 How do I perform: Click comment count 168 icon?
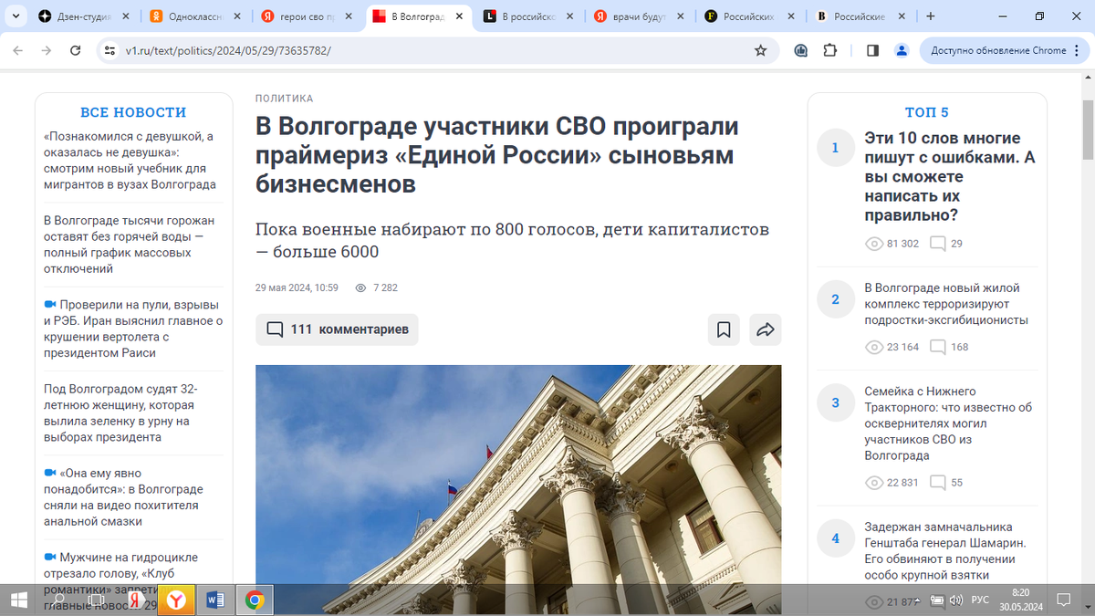tap(937, 347)
